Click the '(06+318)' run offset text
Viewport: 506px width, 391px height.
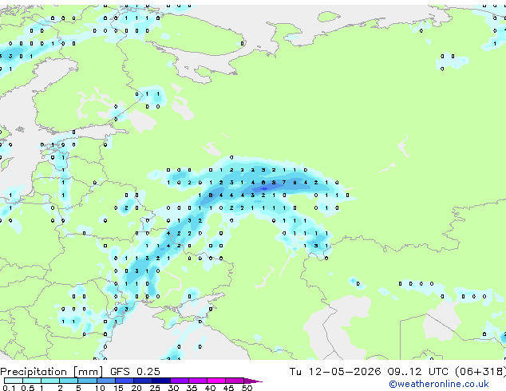tap(480, 372)
